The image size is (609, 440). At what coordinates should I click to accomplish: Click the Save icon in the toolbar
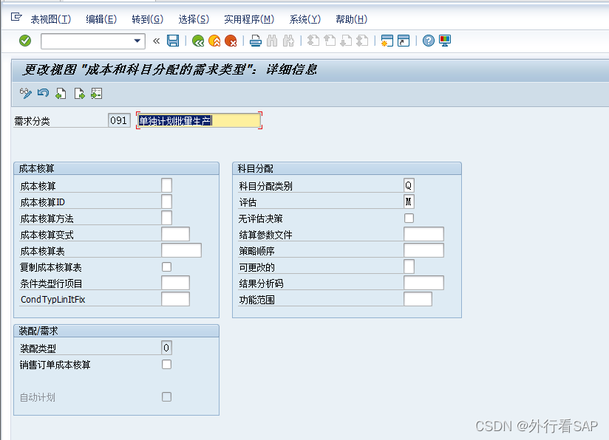pos(173,42)
